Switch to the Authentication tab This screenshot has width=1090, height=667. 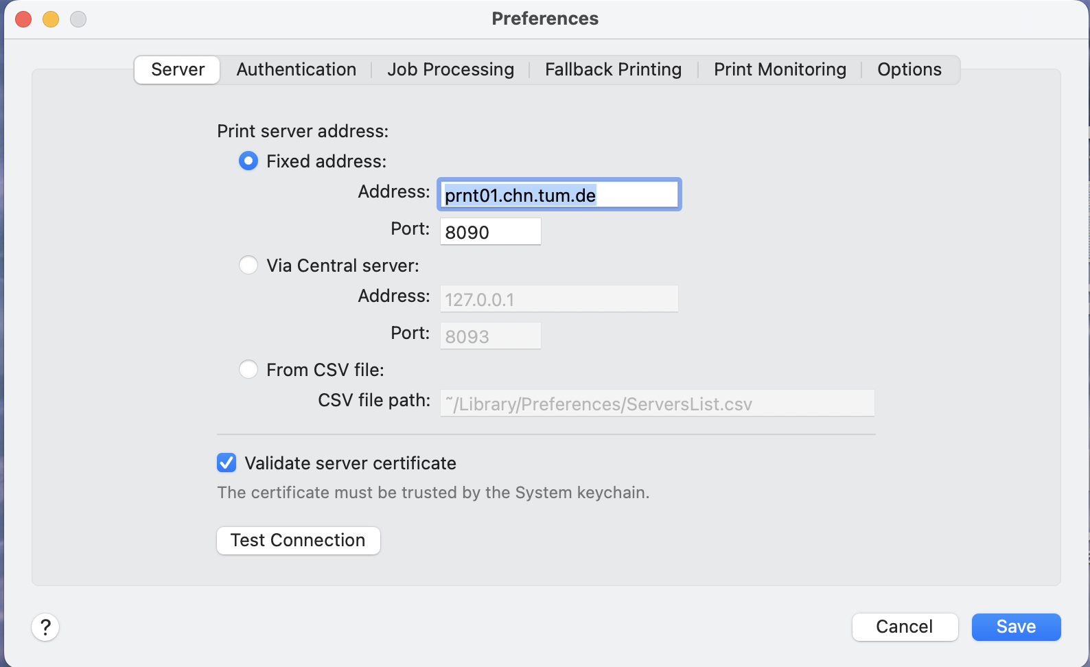click(296, 70)
